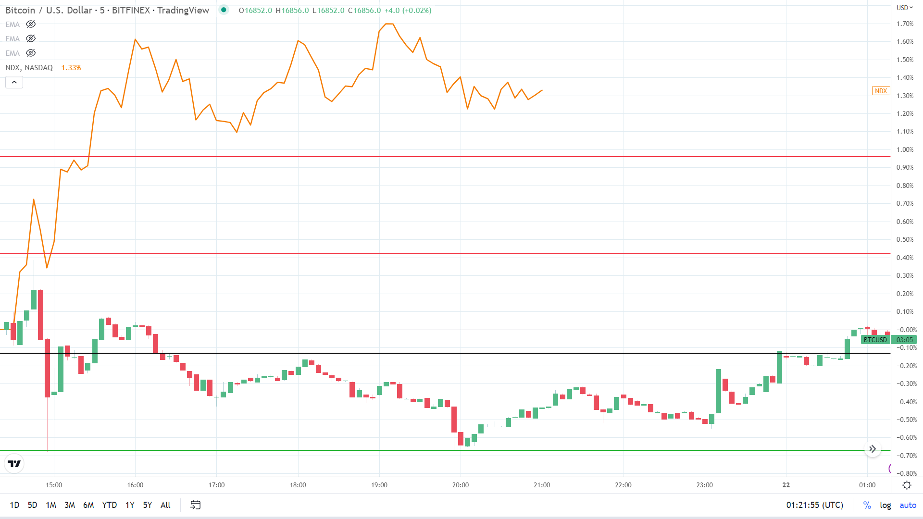
Task: Click the C16856.0 close value
Action: pyautogui.click(x=364, y=10)
